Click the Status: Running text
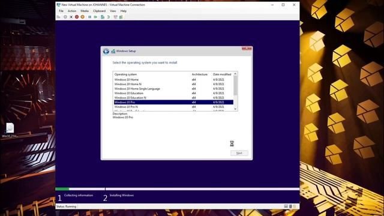 [x=66, y=206]
